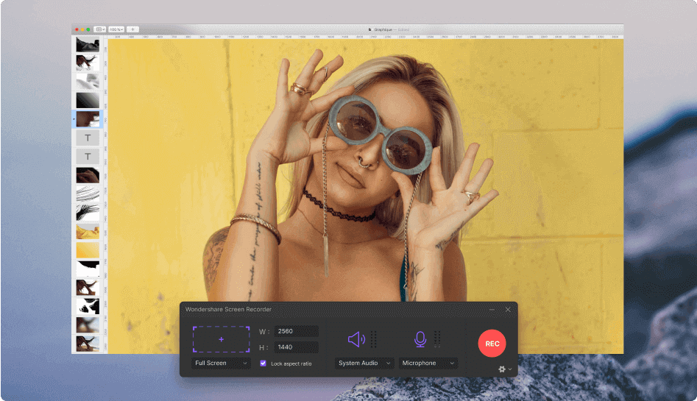Open recorder settings gear icon
Viewport: 697px width, 401px height.
coord(502,369)
